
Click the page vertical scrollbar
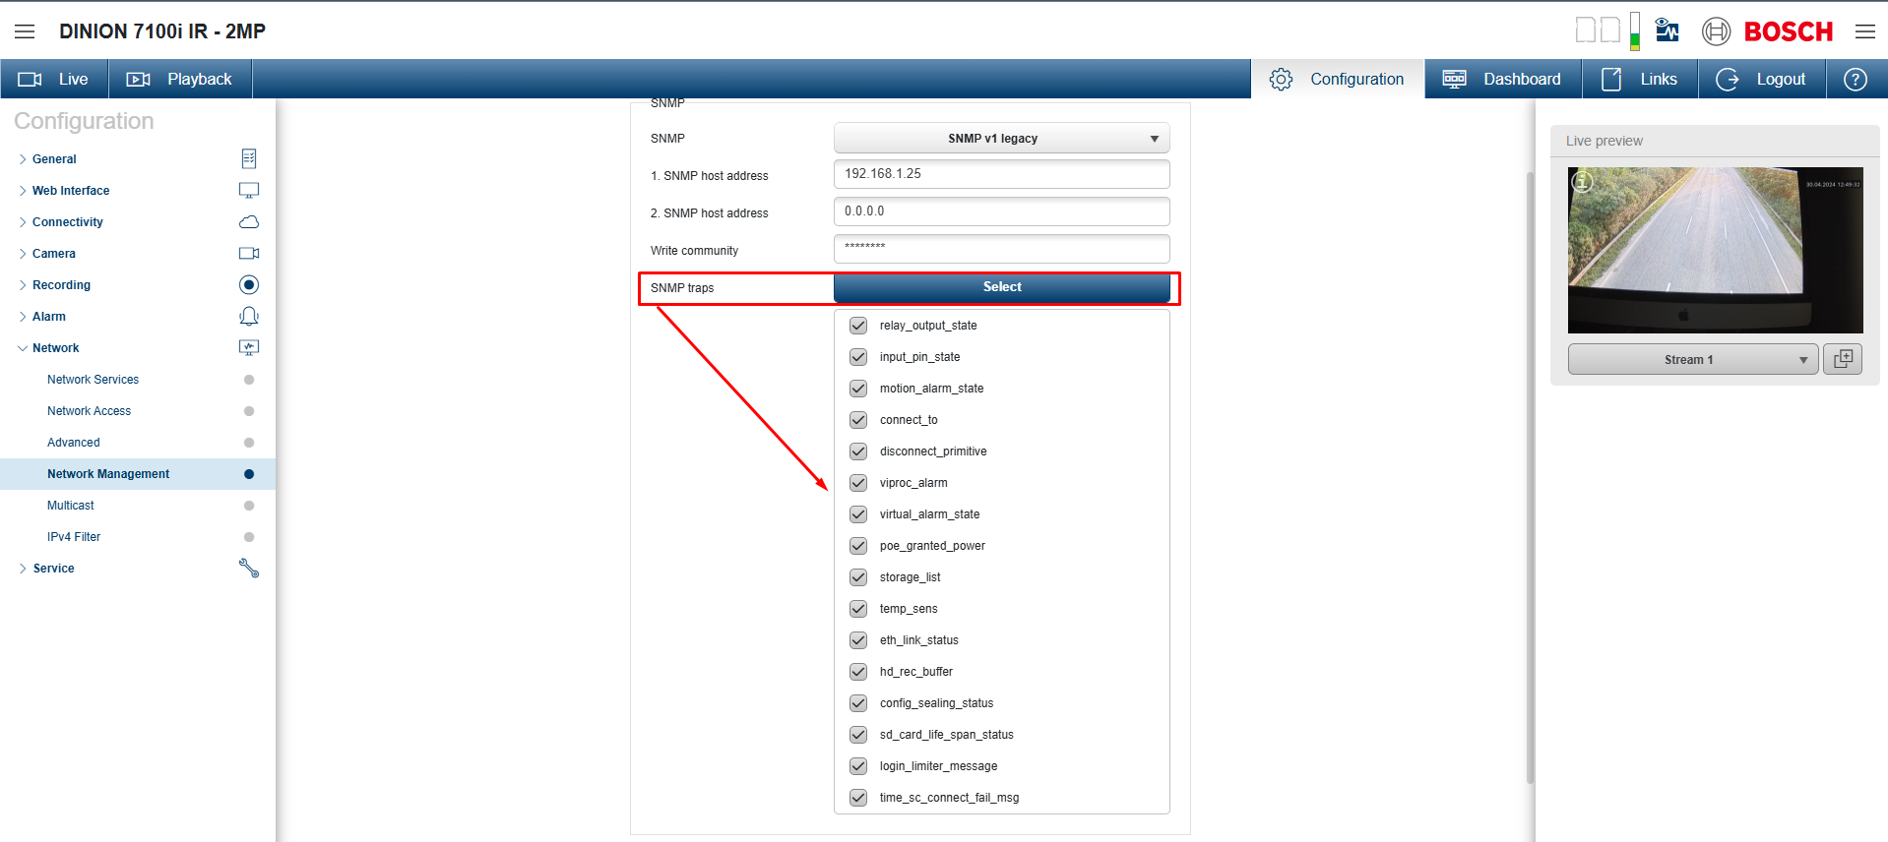point(1530,477)
